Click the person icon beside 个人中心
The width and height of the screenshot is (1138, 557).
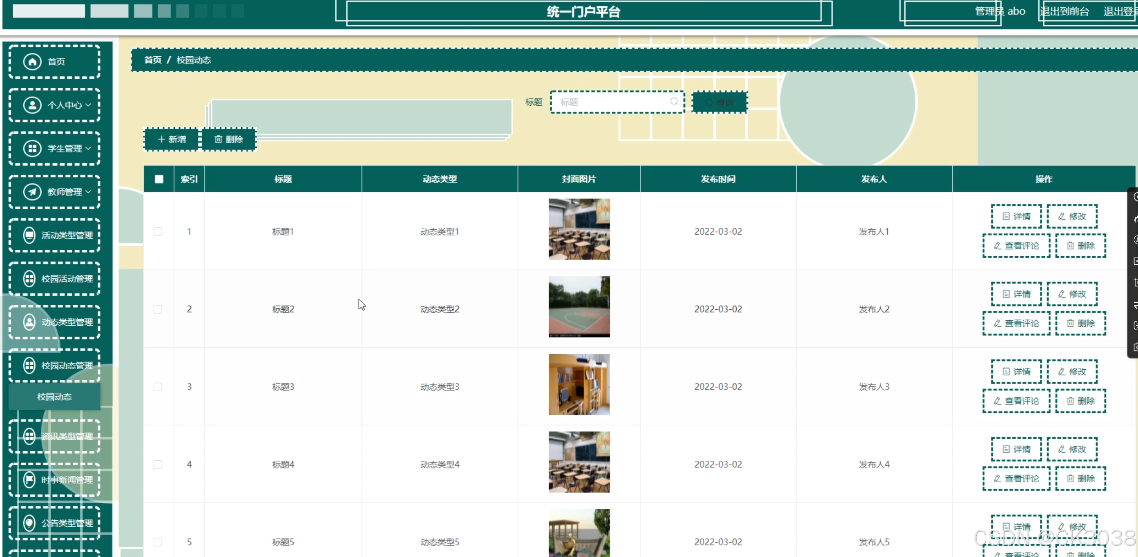point(32,105)
